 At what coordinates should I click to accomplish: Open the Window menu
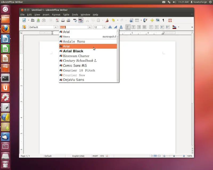(x=85, y=15)
